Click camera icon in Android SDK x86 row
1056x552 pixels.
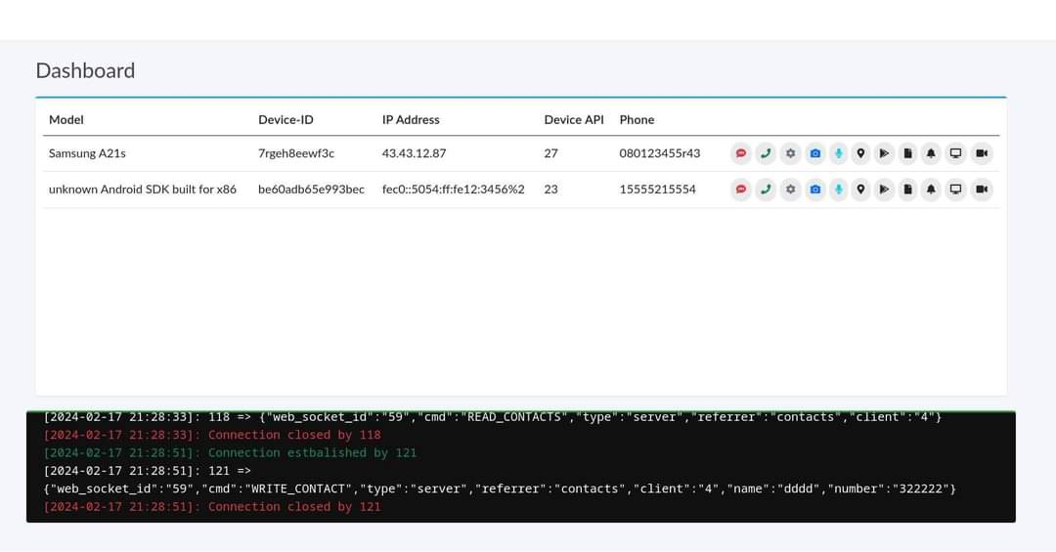tap(814, 190)
